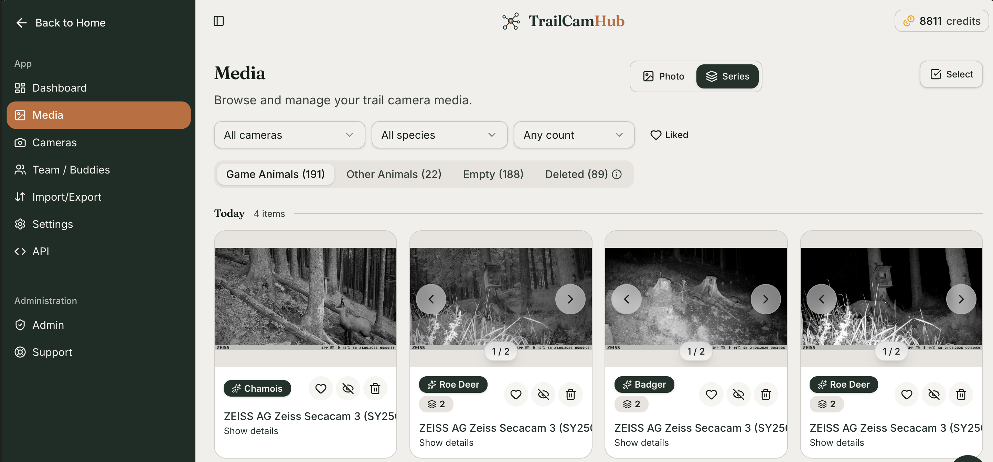Screen dimensions: 993x462
Task: Show details for first Roe Deer card
Action: [x=446, y=442]
